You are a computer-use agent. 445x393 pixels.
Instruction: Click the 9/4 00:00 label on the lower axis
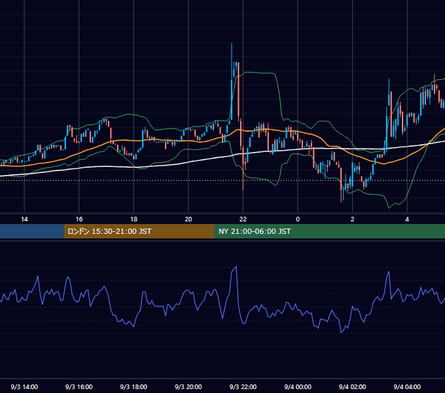click(x=298, y=386)
